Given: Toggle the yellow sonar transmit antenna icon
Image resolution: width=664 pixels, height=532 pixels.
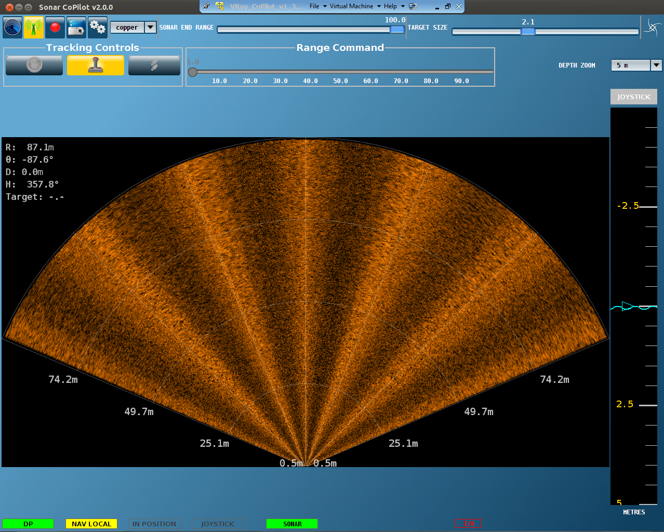Looking at the screenshot, I should 34,27.
